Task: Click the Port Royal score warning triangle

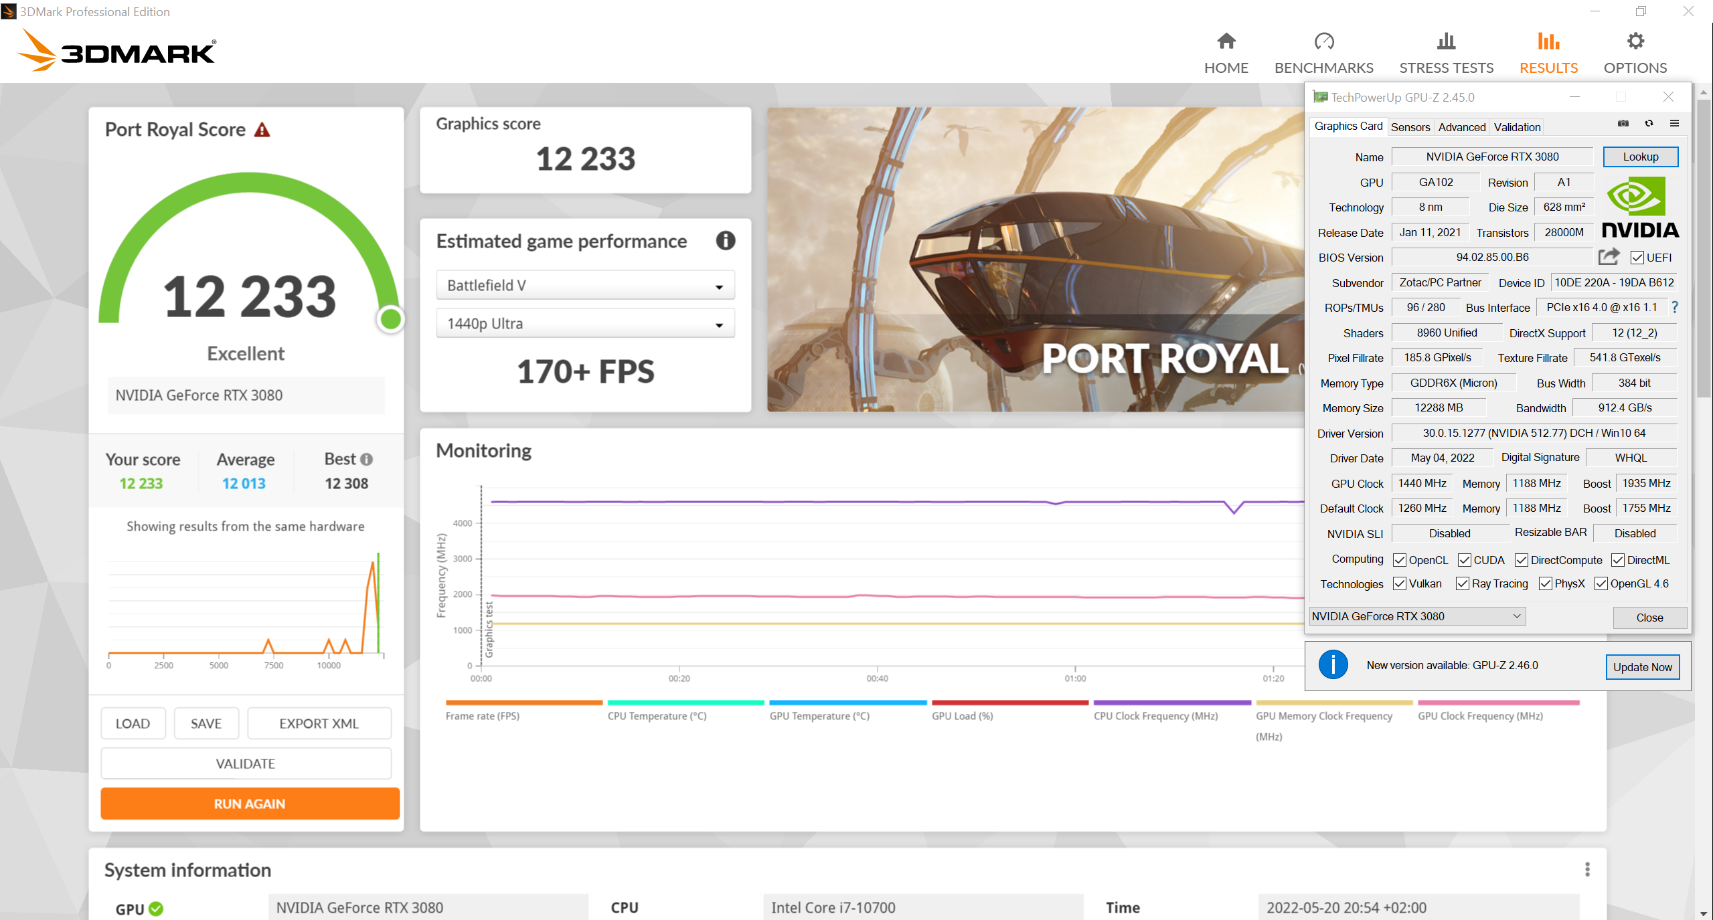Action: pos(262,130)
